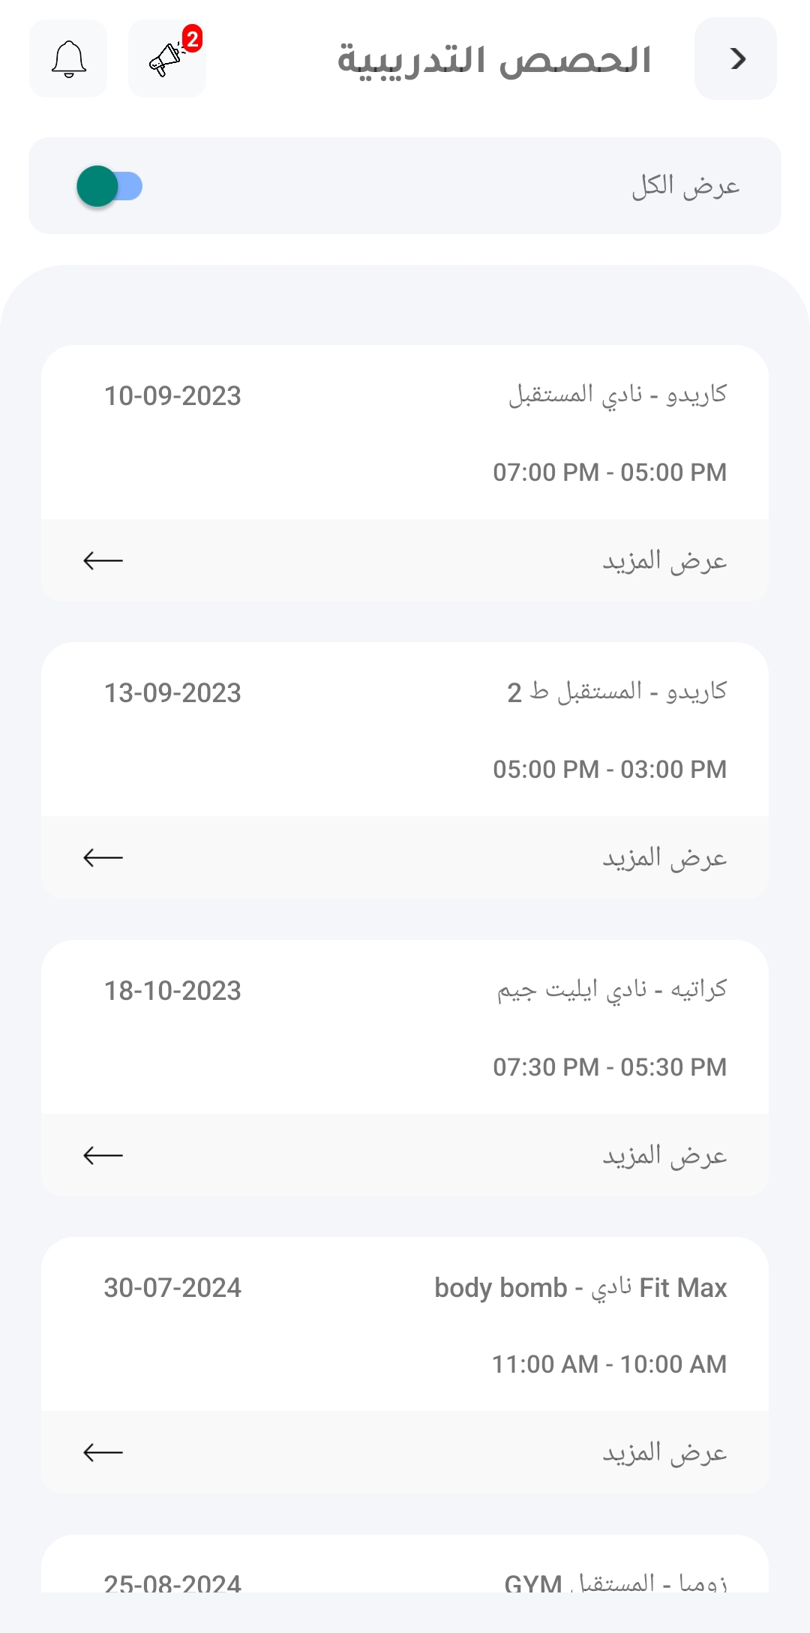Open announcements megaphone with badge 2

click(x=167, y=59)
